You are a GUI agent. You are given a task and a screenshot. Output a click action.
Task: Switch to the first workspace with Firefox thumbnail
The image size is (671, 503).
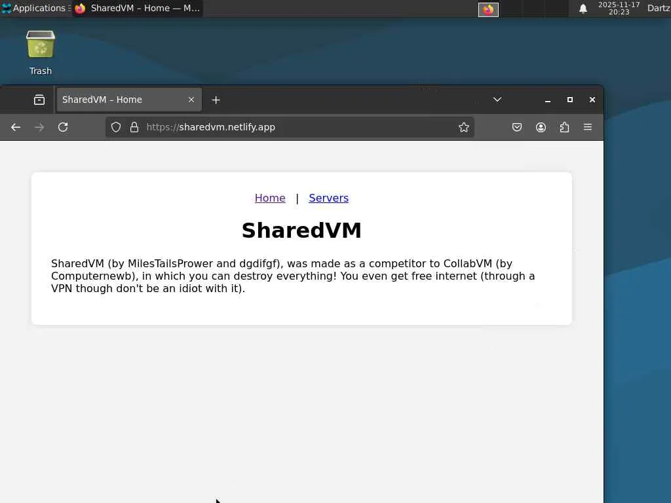point(488,9)
